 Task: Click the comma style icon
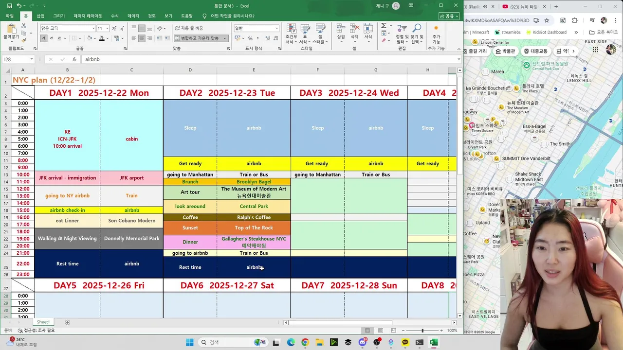coord(257,38)
